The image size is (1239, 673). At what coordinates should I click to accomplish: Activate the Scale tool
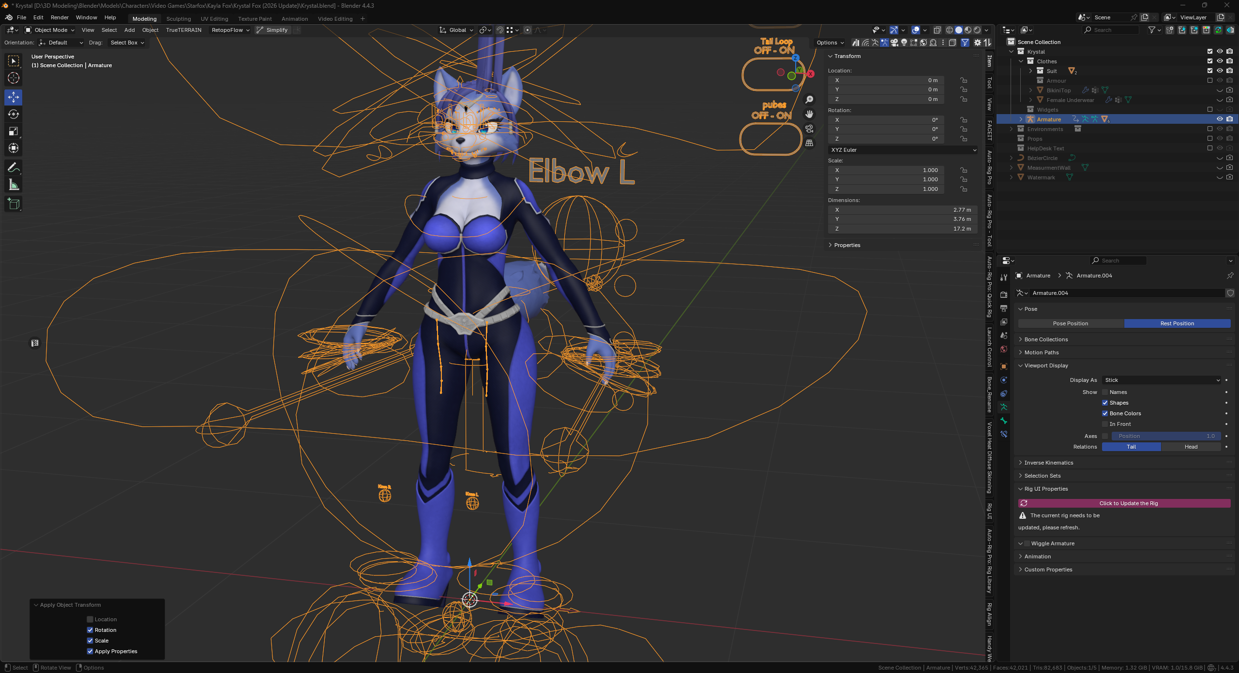14,131
